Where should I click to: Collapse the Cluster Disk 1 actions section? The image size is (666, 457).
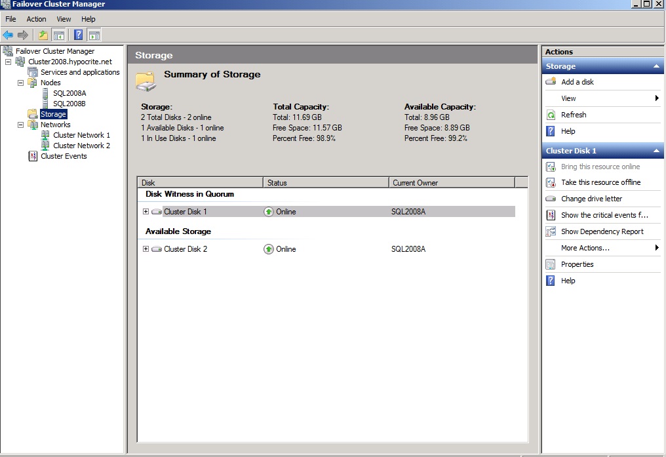tap(656, 151)
